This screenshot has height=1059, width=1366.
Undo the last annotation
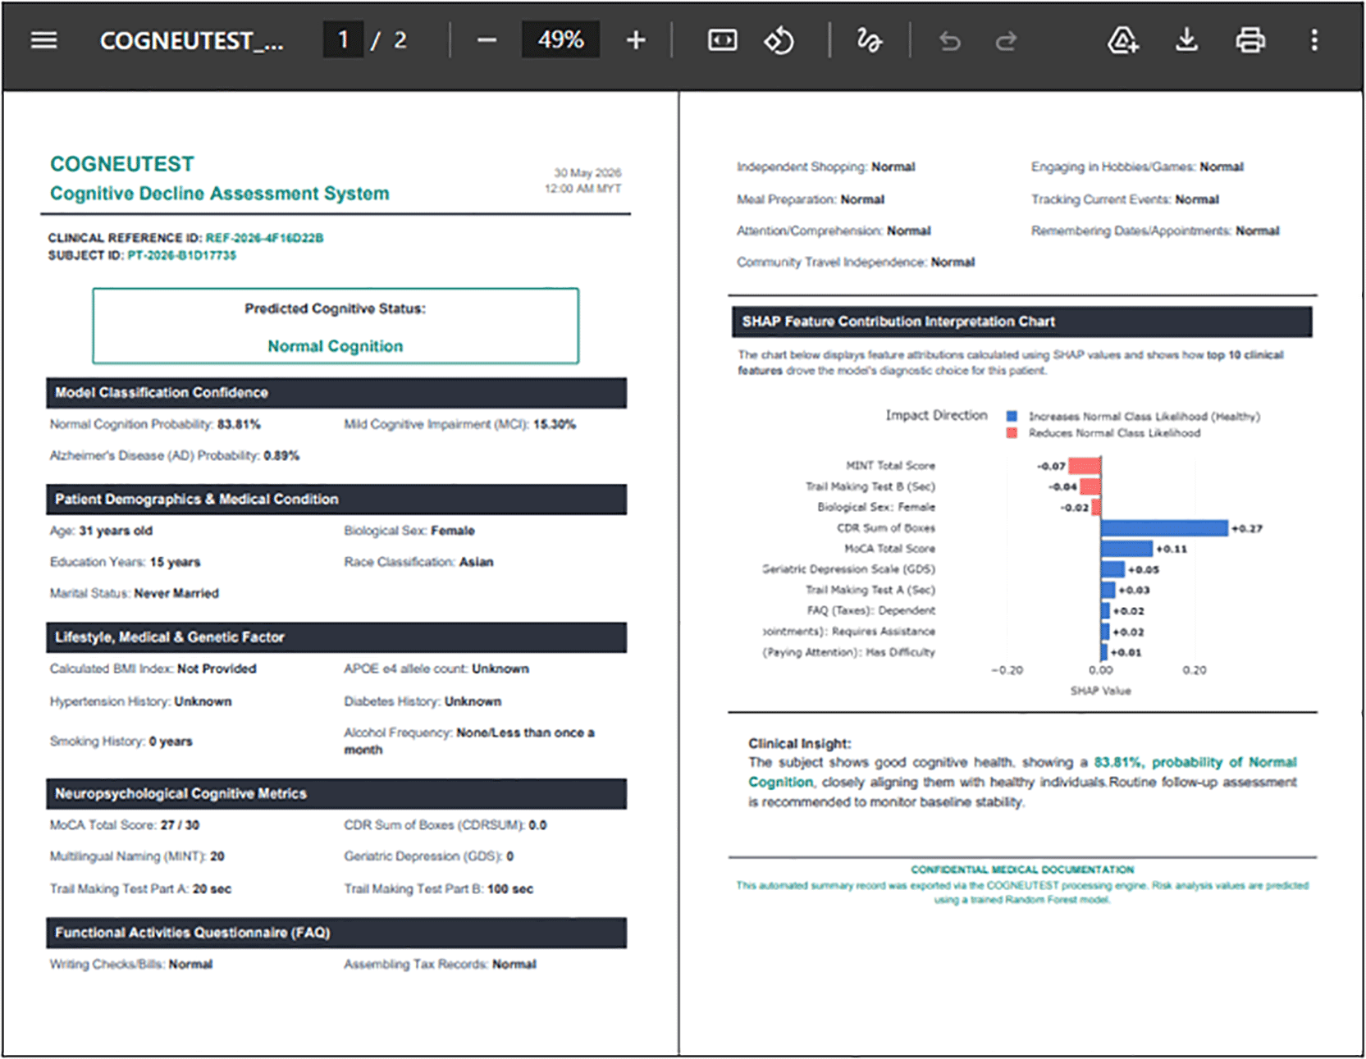950,40
